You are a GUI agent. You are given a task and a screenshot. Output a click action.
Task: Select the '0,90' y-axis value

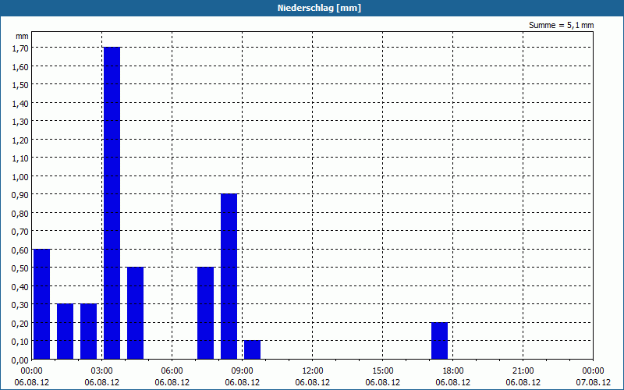[x=20, y=195]
